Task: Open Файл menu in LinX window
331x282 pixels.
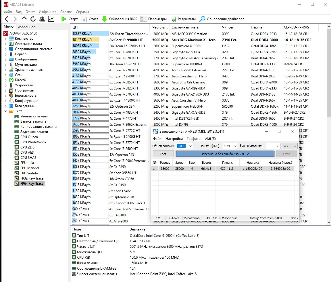Action: click(x=157, y=139)
